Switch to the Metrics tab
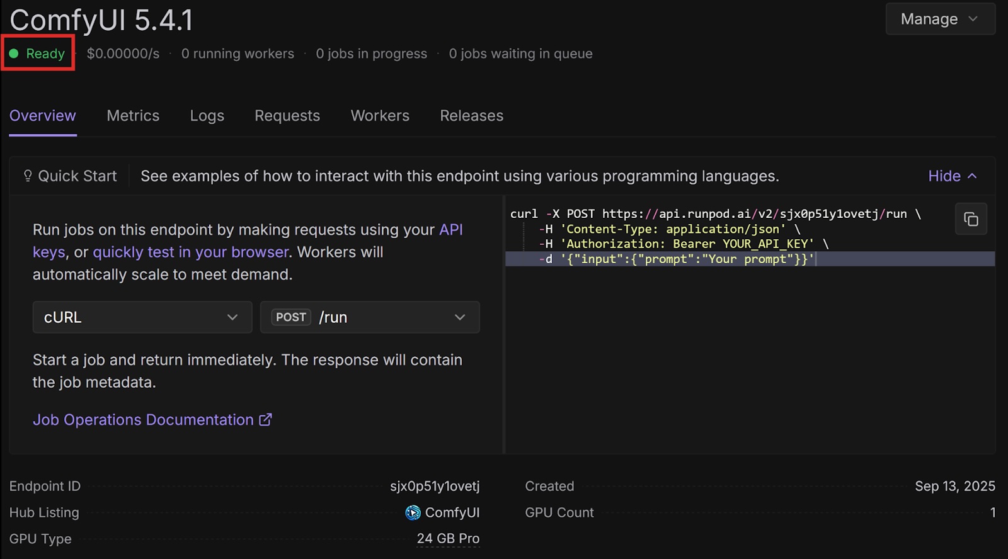Screen dimensions: 1008x559 (x=133, y=116)
